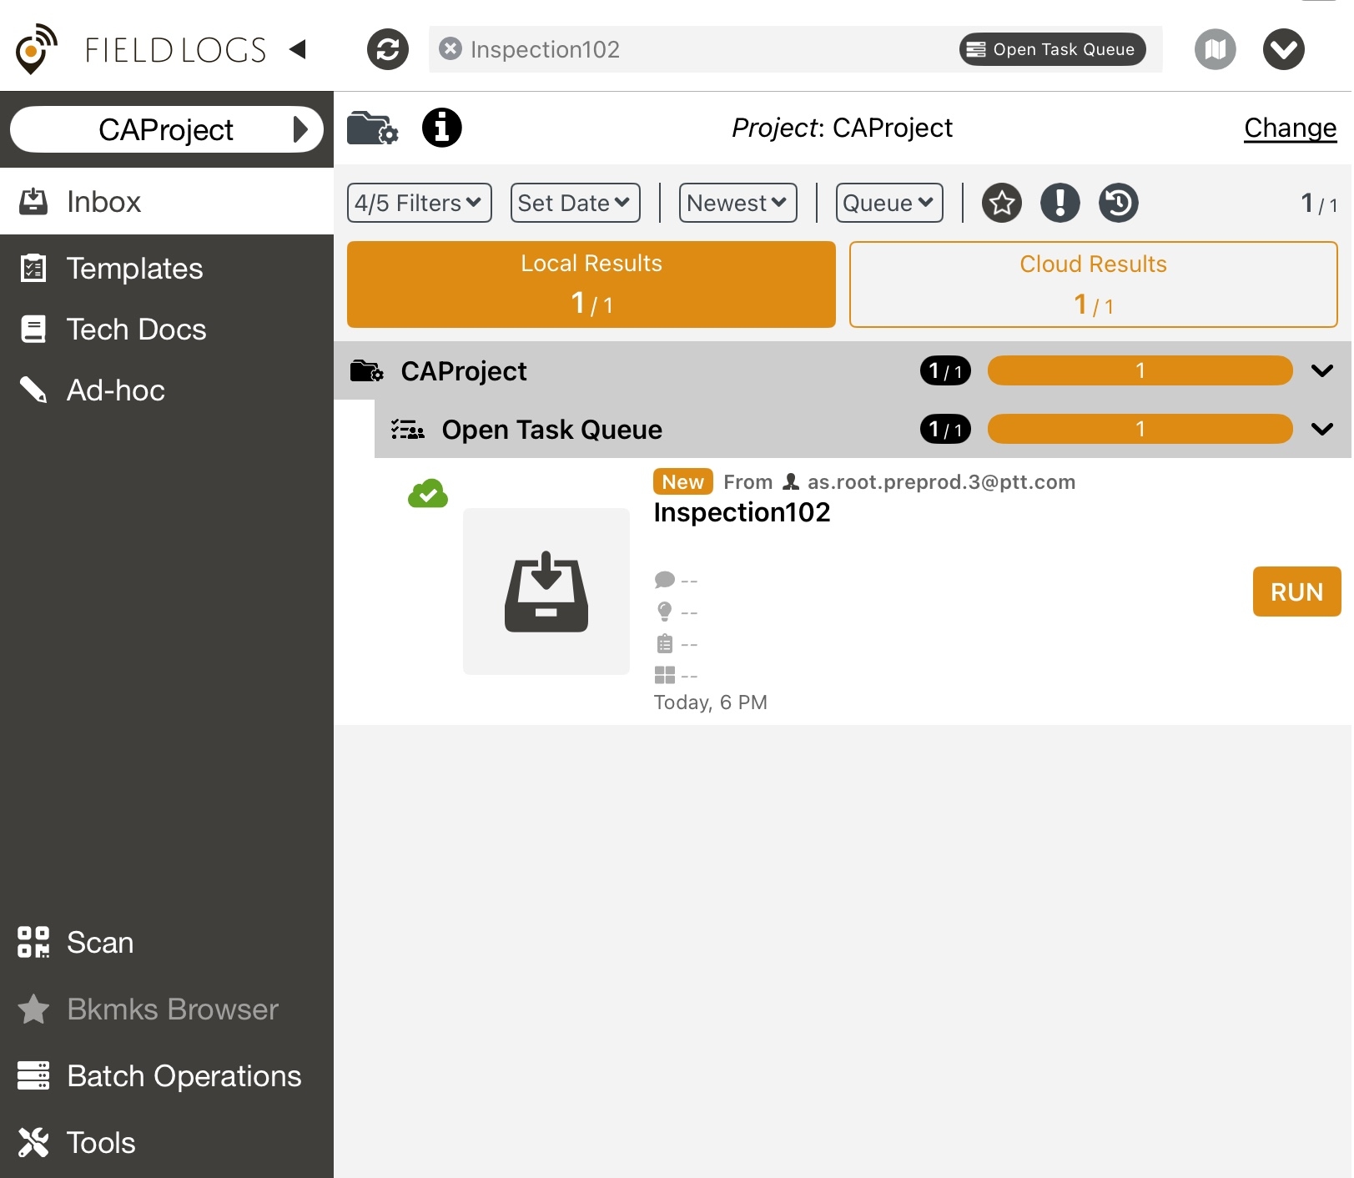Toggle the history clock filter
Viewport: 1354px width, 1178px height.
(x=1118, y=203)
